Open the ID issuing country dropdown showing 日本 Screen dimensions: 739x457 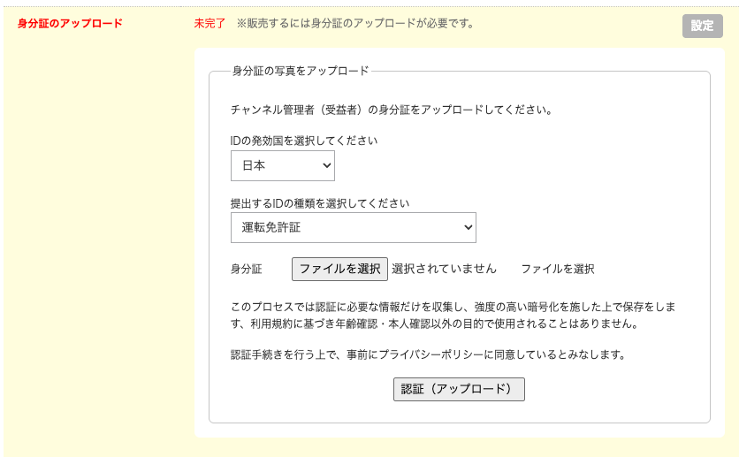click(x=282, y=165)
